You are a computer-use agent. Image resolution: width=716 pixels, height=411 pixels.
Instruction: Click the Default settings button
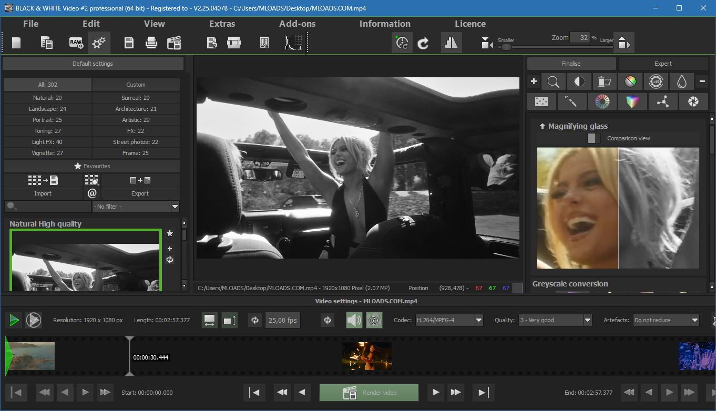[x=93, y=64]
